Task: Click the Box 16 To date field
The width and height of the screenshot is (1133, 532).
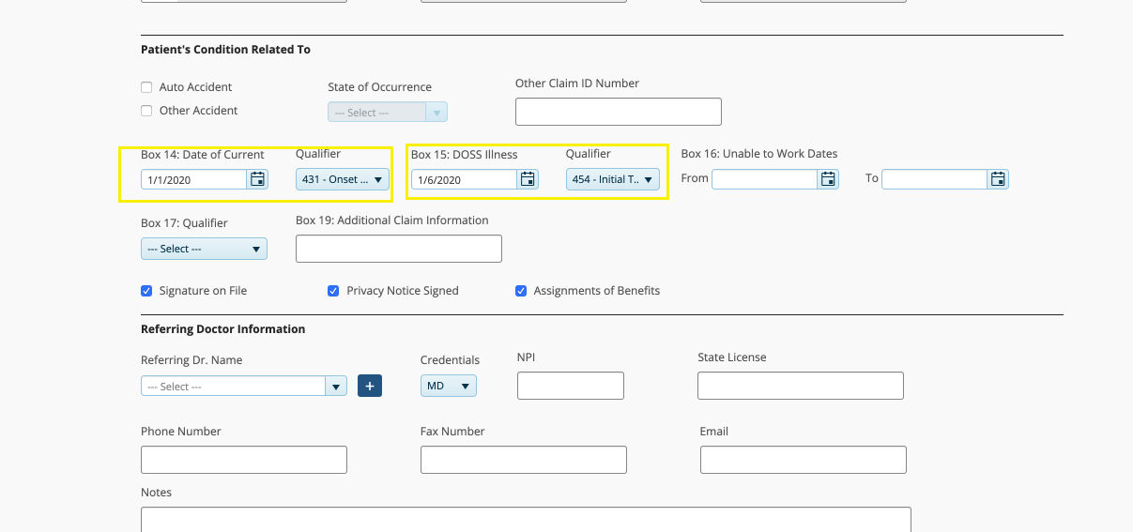Action: pos(936,178)
